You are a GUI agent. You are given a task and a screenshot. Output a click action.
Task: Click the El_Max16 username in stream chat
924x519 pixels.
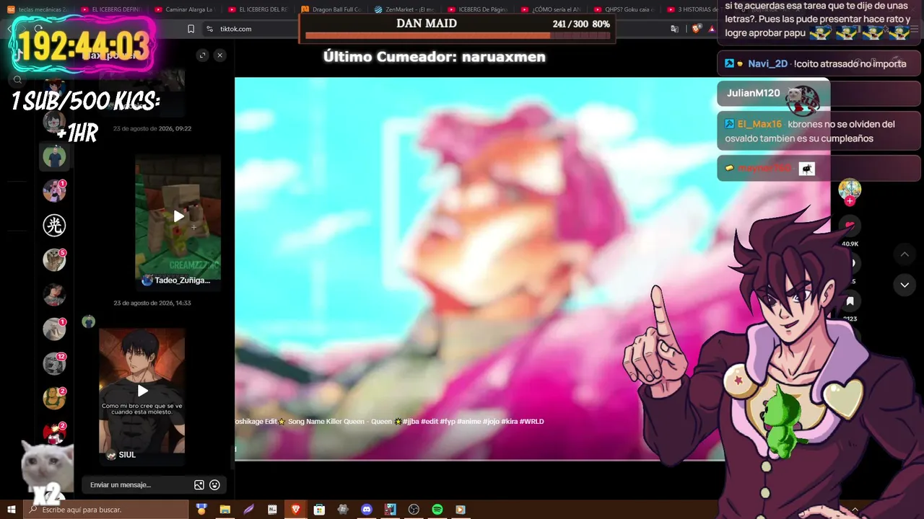759,124
